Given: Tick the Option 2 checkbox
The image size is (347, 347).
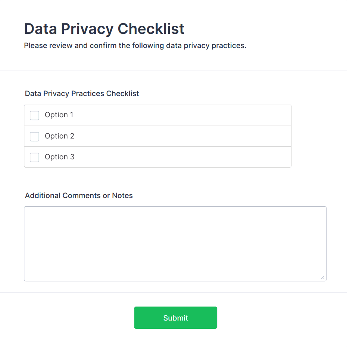Looking at the screenshot, I should tap(34, 137).
